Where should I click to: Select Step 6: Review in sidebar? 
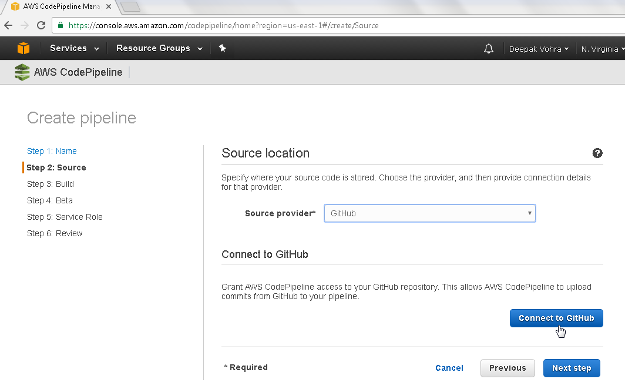(55, 233)
